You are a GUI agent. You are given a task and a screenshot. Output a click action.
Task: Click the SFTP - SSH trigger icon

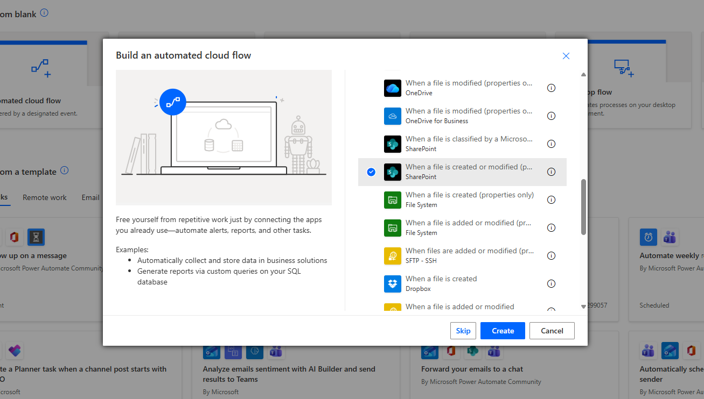pos(393,256)
